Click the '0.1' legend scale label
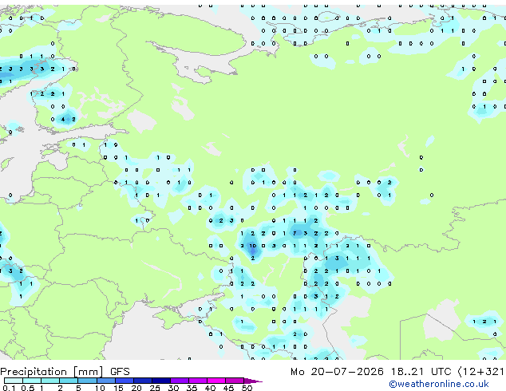Image resolution: width=506 pixels, height=391 pixels. (x=9, y=388)
